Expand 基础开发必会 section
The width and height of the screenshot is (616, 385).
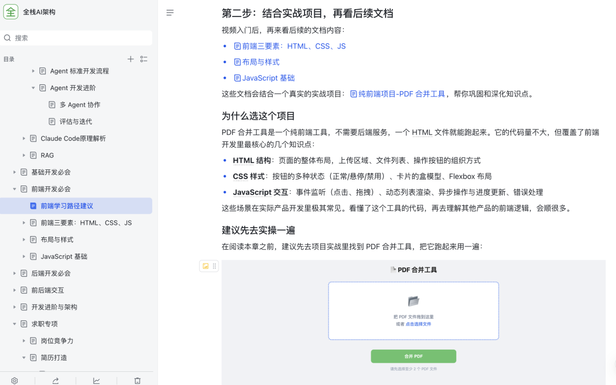(14, 172)
